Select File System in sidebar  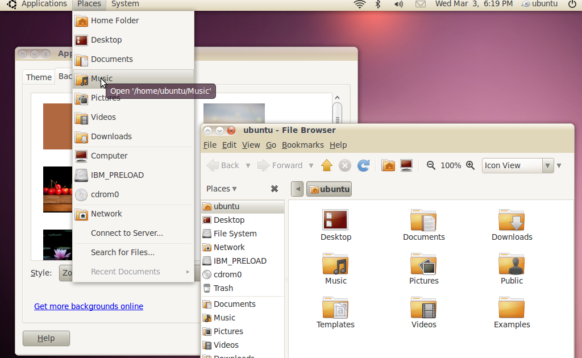243,234
